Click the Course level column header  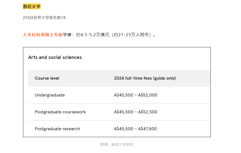point(47,78)
